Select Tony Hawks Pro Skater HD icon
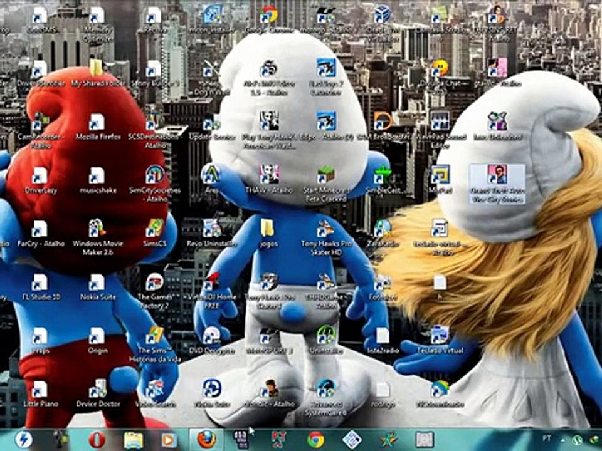Screen dimensions: 602x451 pyautogui.click(x=326, y=237)
